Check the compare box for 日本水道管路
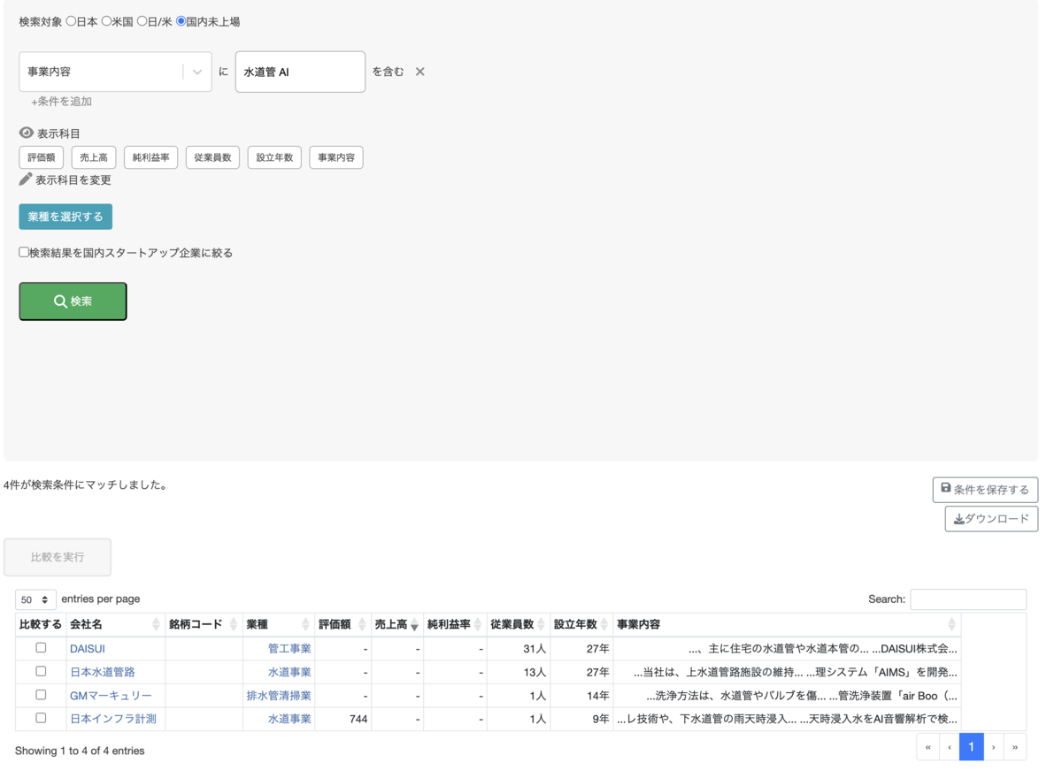This screenshot has height=778, width=1062. click(x=41, y=671)
